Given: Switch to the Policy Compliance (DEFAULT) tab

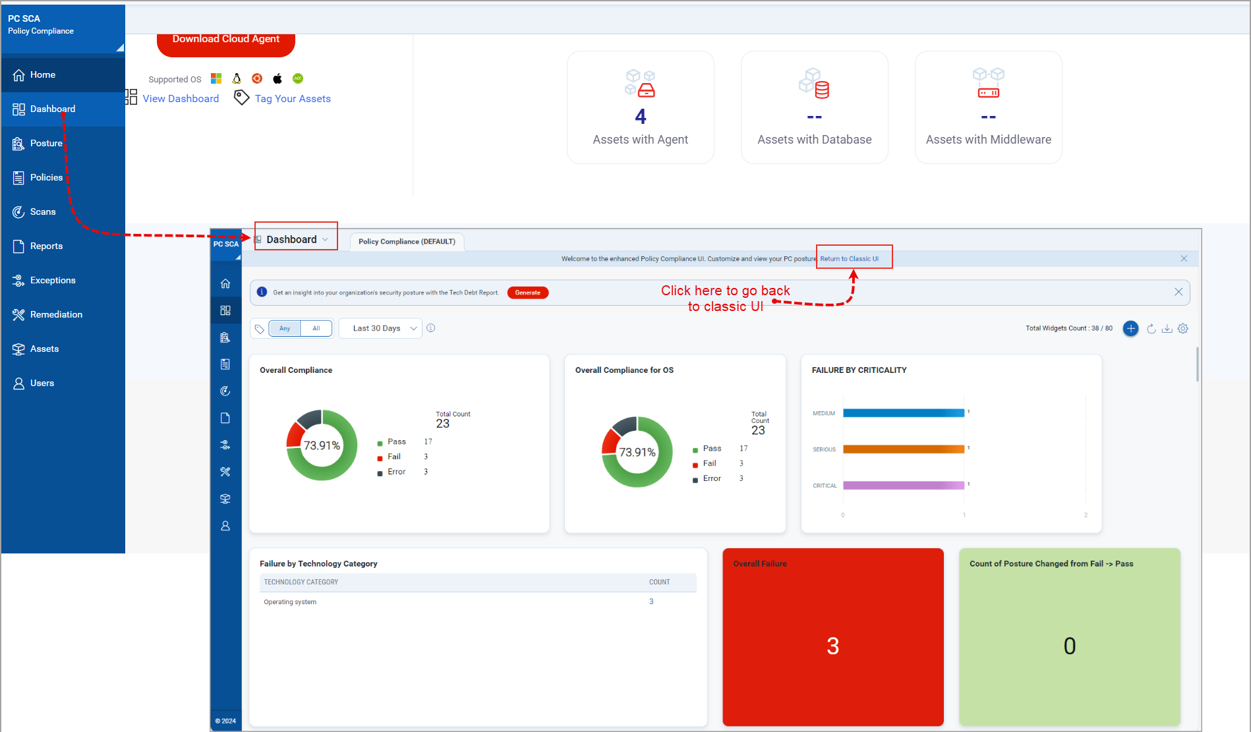Looking at the screenshot, I should (406, 241).
